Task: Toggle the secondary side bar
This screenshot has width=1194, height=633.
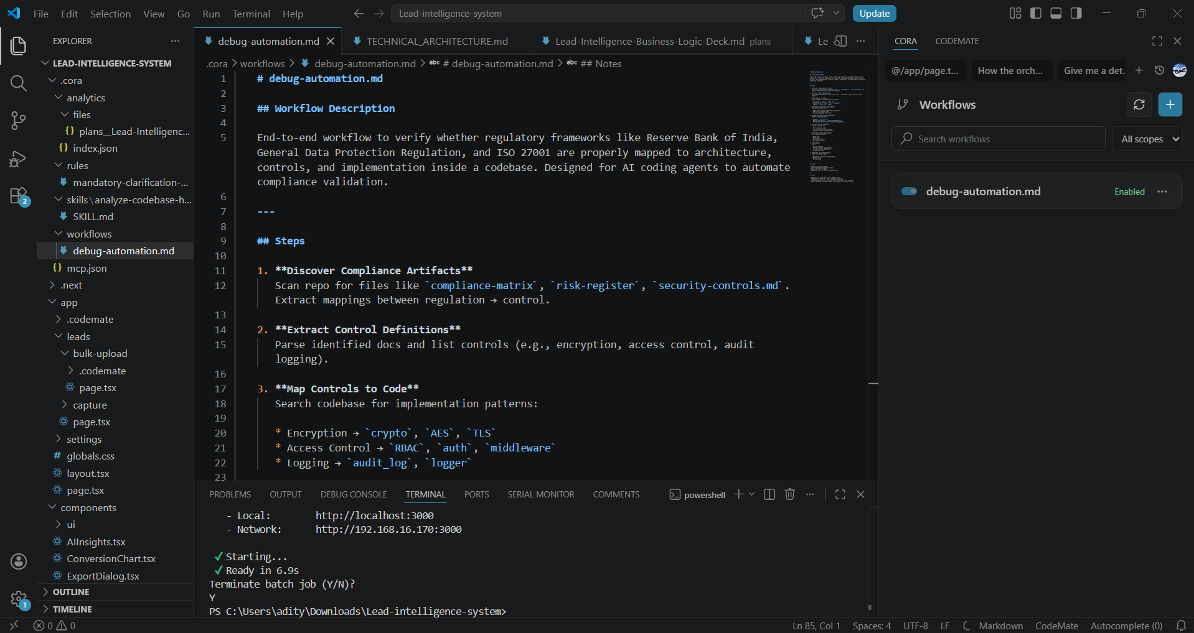Action: pyautogui.click(x=1076, y=13)
